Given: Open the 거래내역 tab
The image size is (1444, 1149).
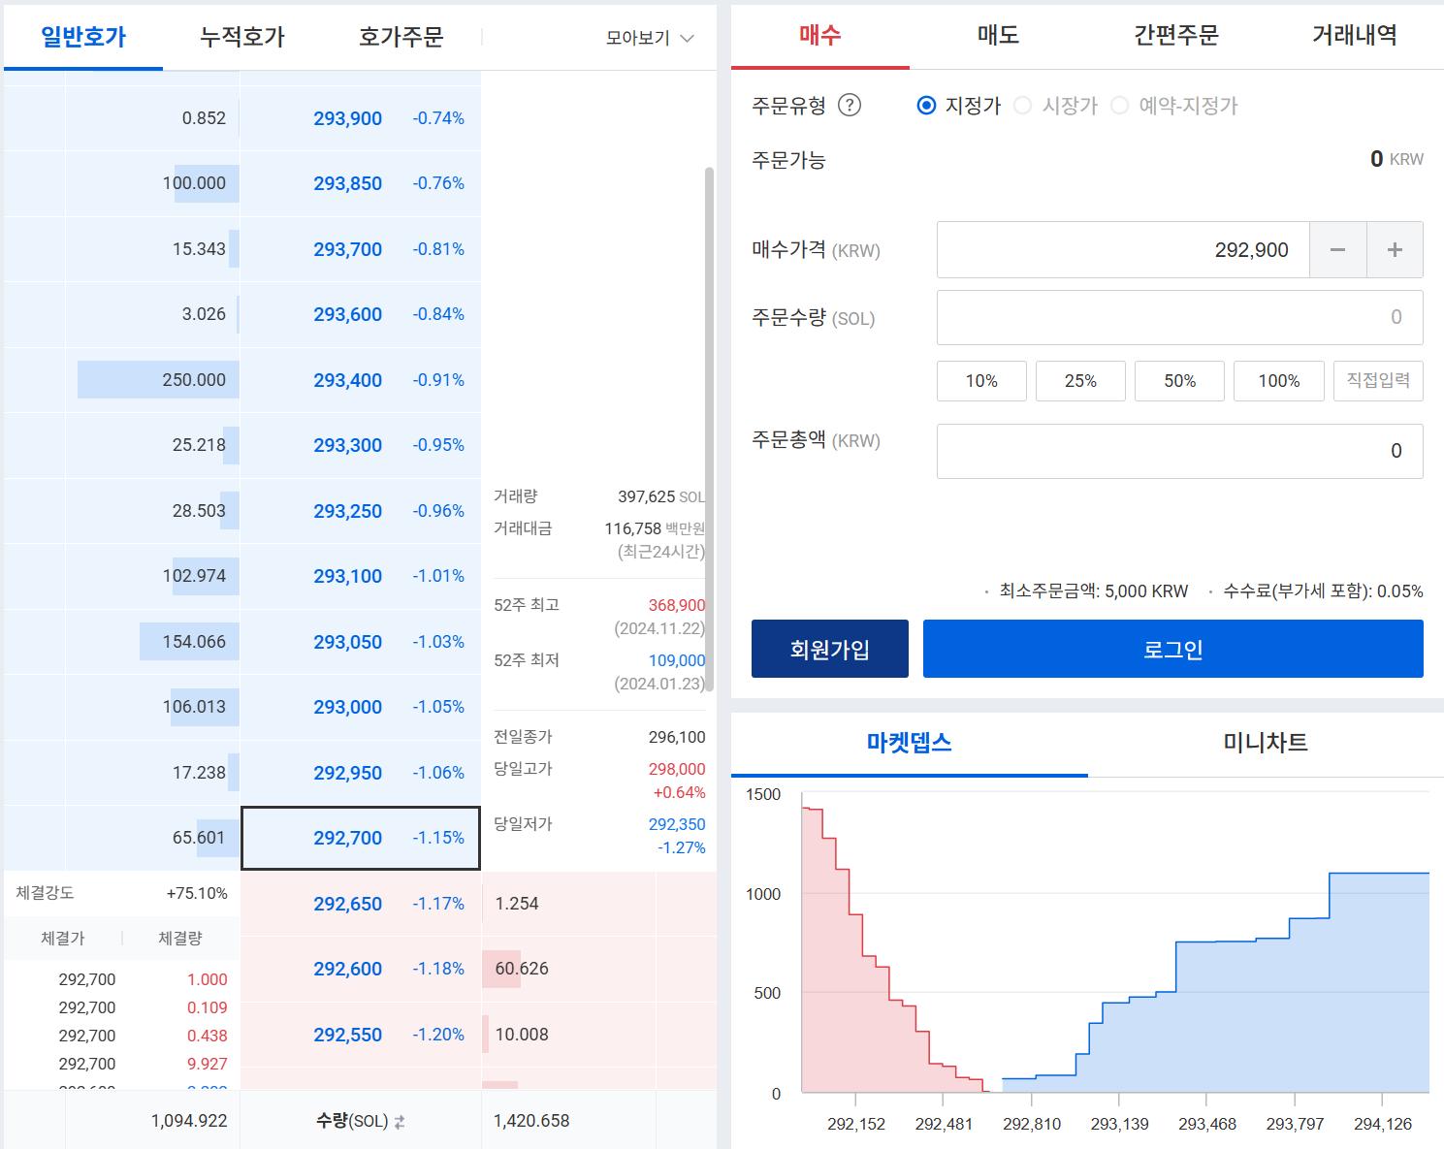Looking at the screenshot, I should [1355, 36].
